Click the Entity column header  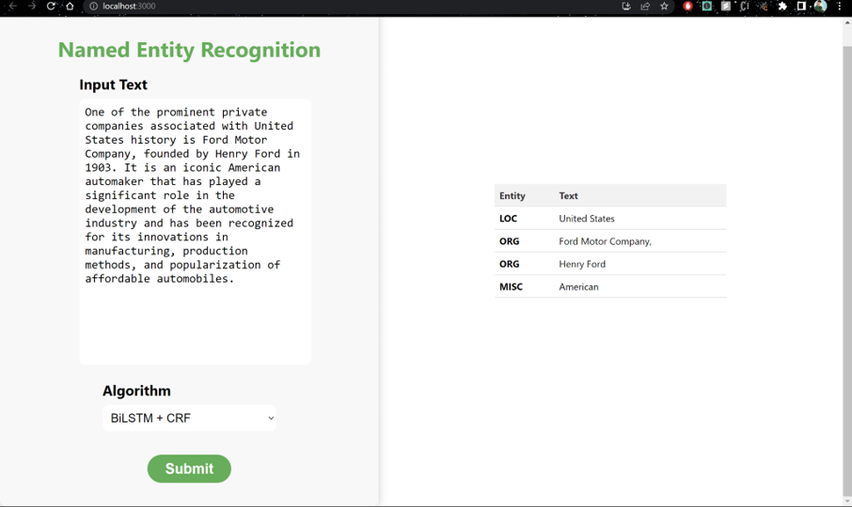tap(513, 195)
